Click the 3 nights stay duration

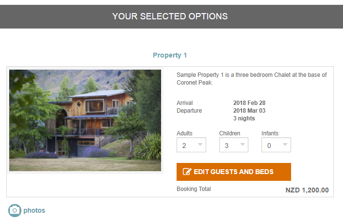tap(244, 118)
